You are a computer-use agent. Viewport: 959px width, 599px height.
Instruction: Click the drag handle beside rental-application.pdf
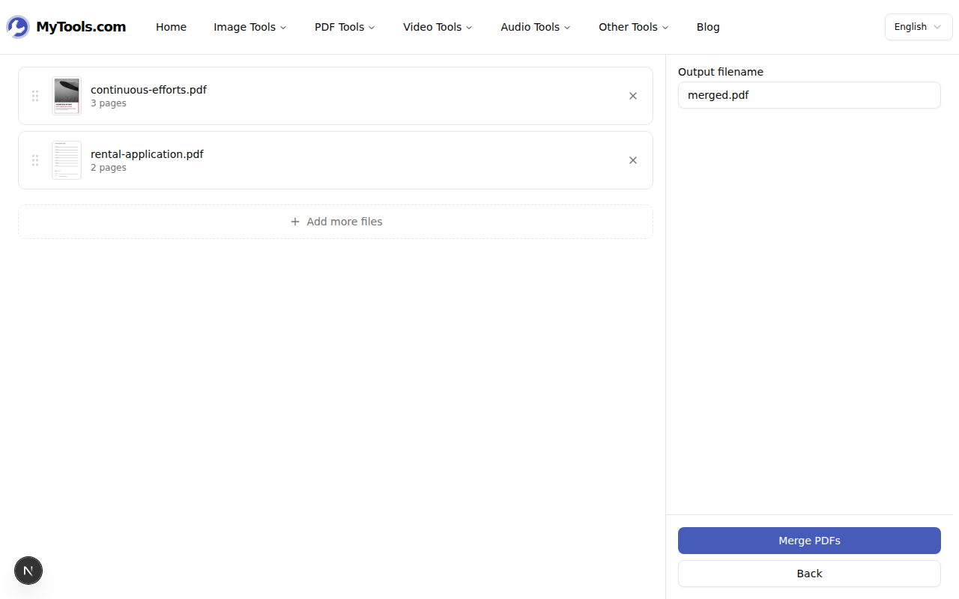(34, 160)
